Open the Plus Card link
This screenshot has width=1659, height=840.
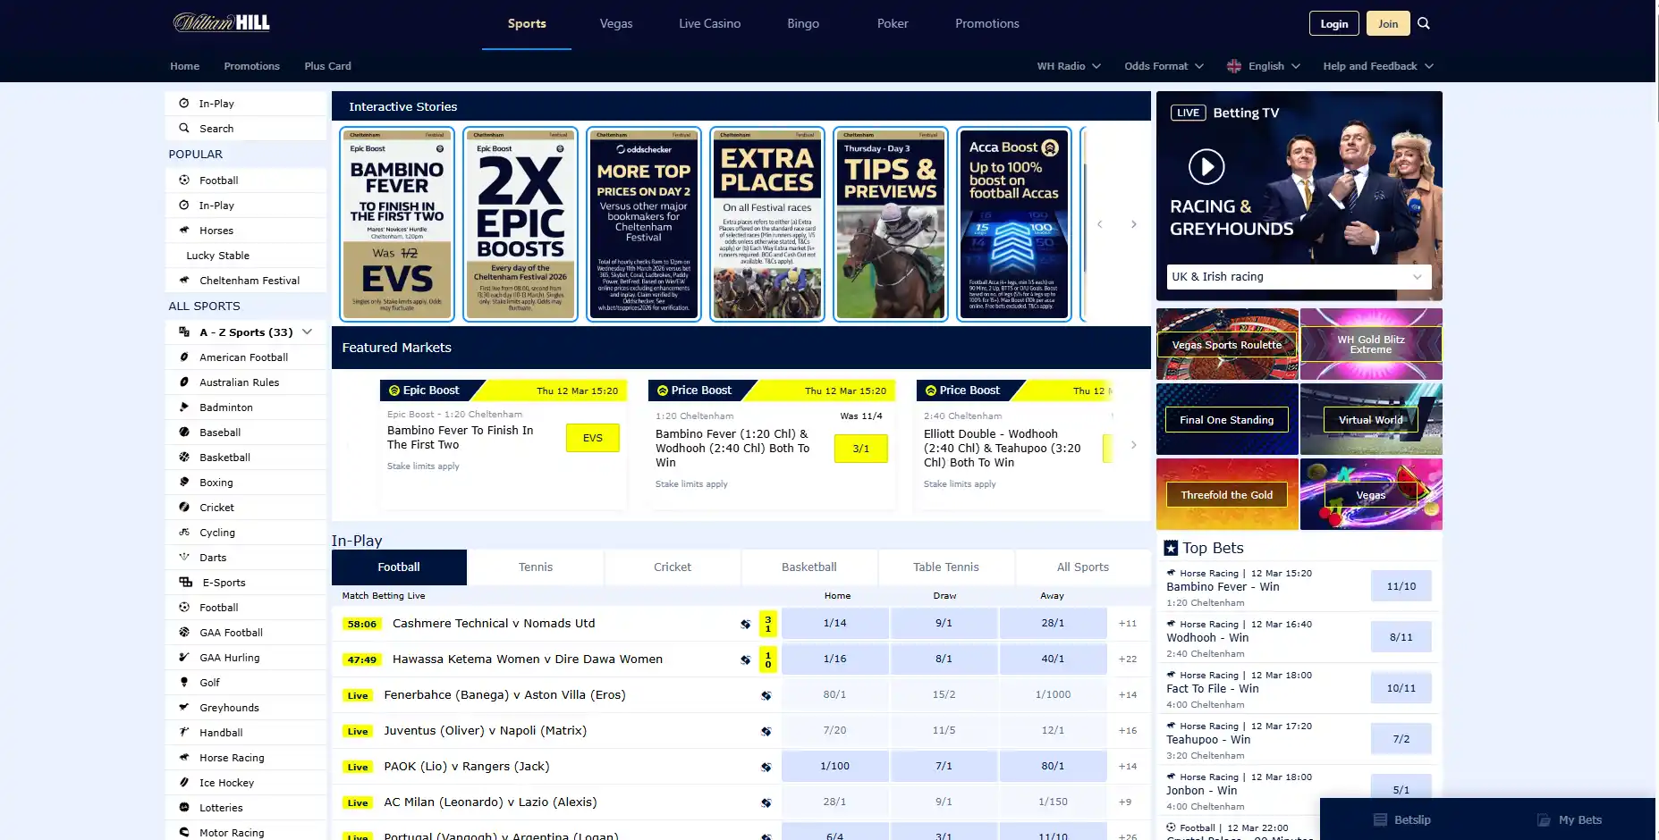327,66
